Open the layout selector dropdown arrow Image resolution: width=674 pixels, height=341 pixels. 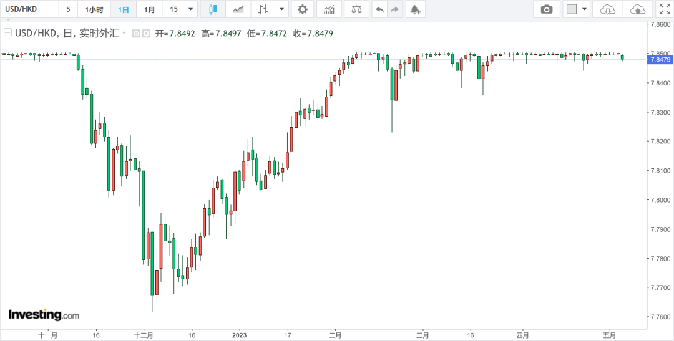coord(585,9)
